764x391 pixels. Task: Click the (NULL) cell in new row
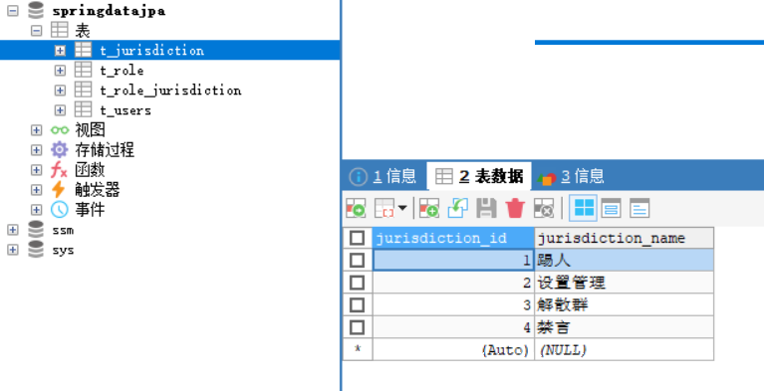(x=625, y=349)
